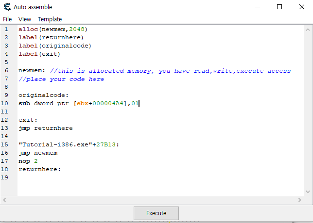Click the vertical scrollbar down arrow

click(x=308, y=192)
